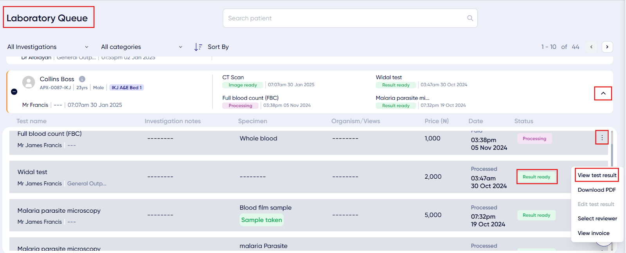Choose Edit test result from the menu
Screen dimensions: 626x253
point(596,204)
